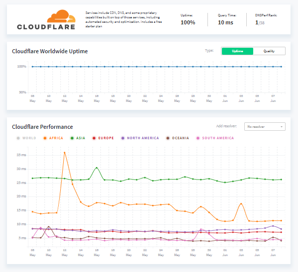Screen dimensions: 298x272
Task: Toggle the South America legend series
Action: coord(215,138)
